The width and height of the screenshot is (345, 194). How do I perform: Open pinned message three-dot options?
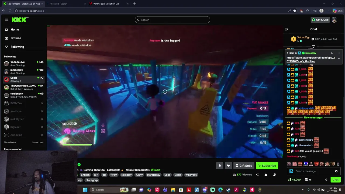[339, 53]
